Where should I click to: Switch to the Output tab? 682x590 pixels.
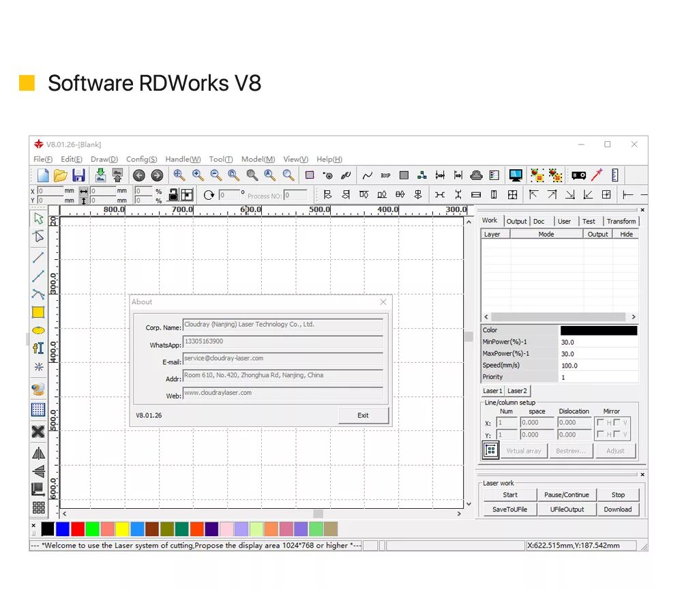(516, 221)
